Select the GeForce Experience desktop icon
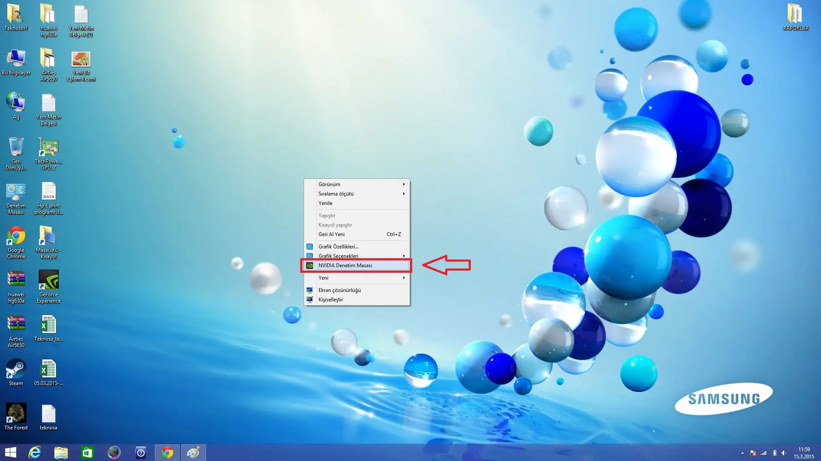The image size is (821, 461). point(48,281)
